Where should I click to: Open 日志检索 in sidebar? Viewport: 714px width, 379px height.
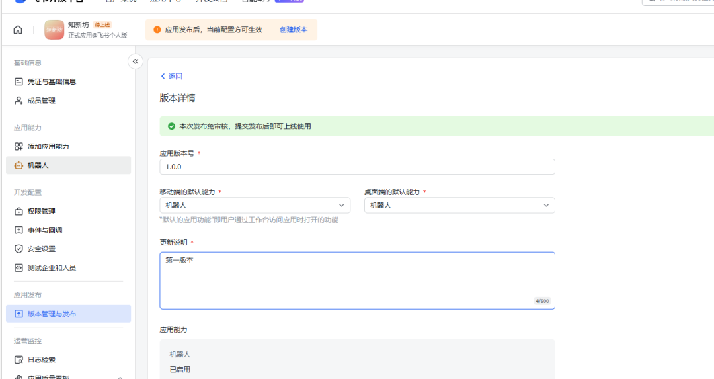coord(41,360)
